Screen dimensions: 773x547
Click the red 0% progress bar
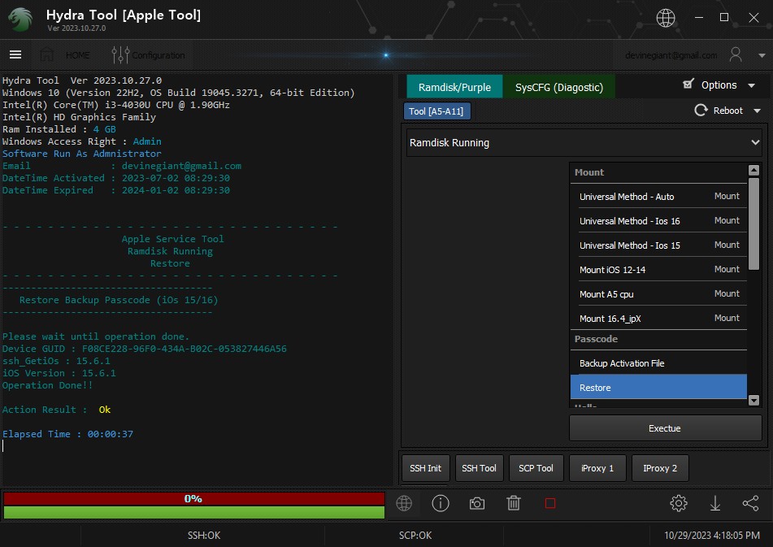(x=193, y=499)
